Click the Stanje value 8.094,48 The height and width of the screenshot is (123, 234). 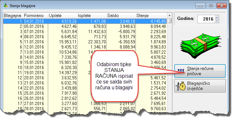158,26
